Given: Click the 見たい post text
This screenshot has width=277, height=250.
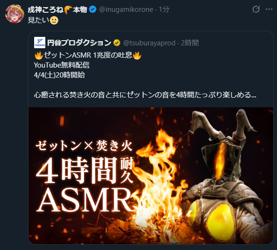Looking at the screenshot, I should pos(38,20).
